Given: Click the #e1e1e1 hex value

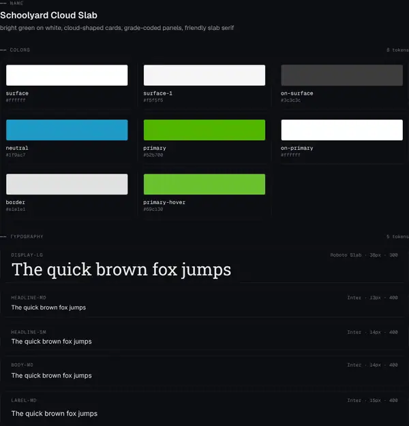Looking at the screenshot, I should [16, 210].
